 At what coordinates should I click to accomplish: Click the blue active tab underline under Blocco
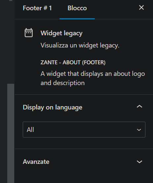[77, 19]
